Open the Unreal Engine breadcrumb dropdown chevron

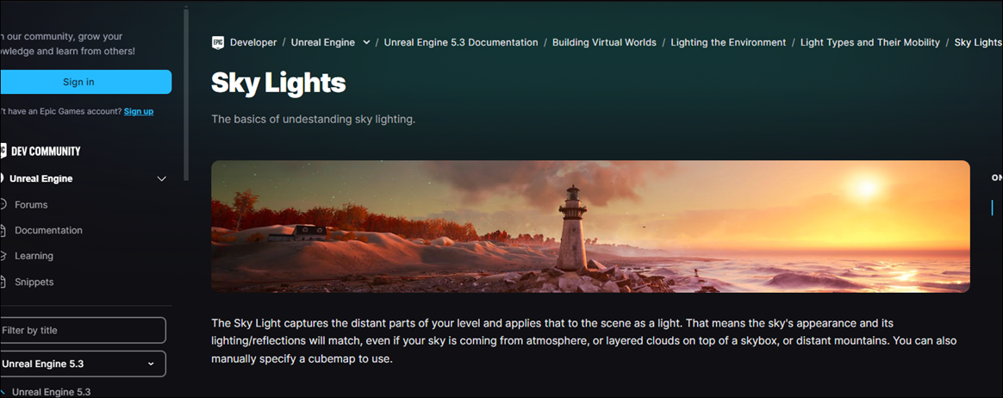[366, 42]
